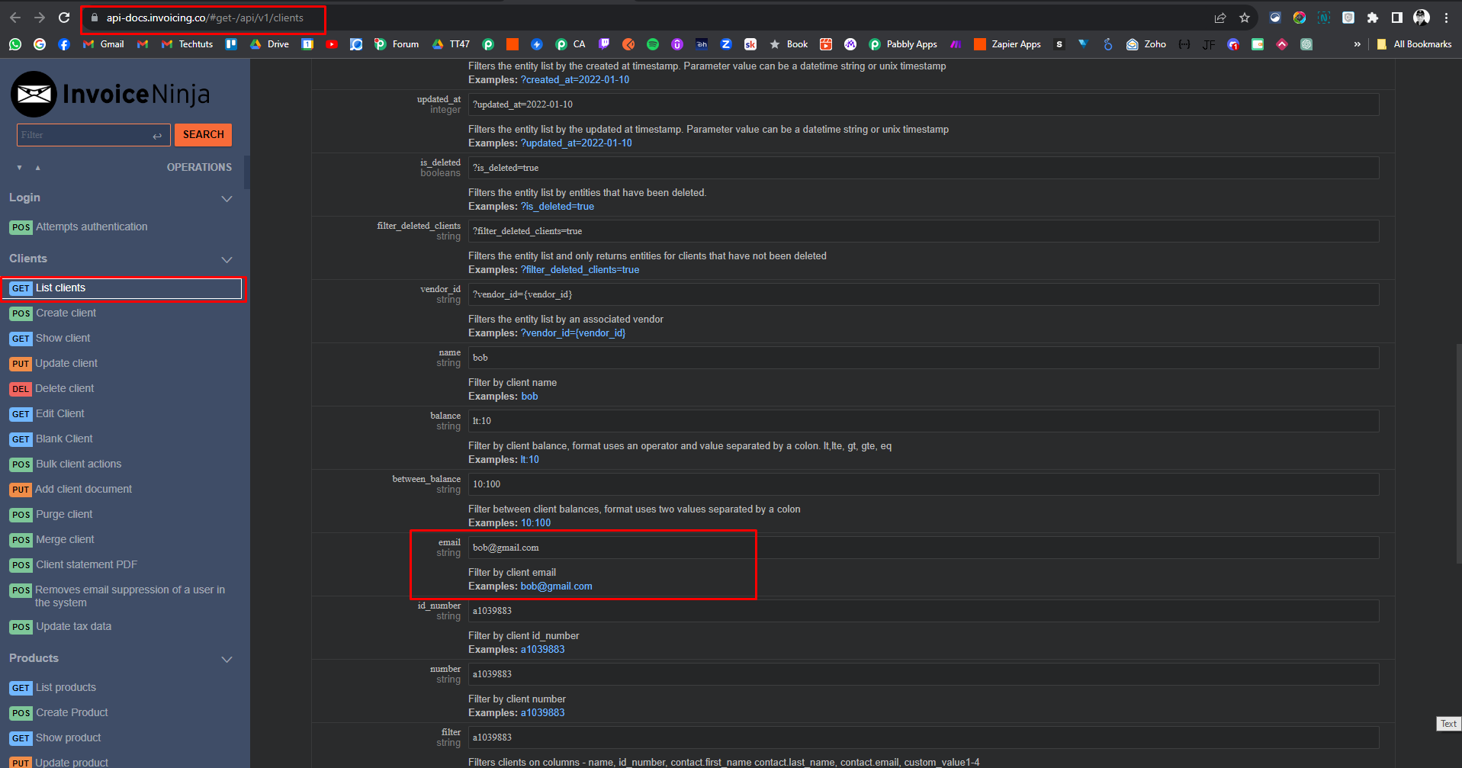Click the Zapier Apps bookmark
The width and height of the screenshot is (1462, 768).
tap(1007, 44)
